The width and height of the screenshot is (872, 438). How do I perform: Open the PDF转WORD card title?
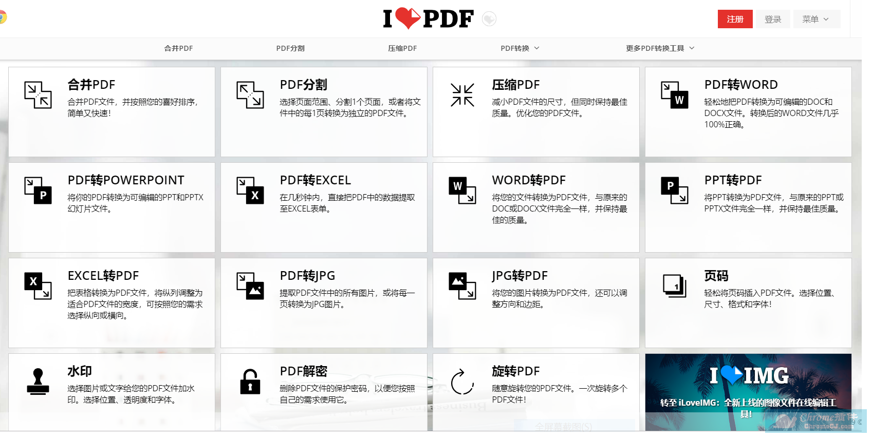coord(741,85)
